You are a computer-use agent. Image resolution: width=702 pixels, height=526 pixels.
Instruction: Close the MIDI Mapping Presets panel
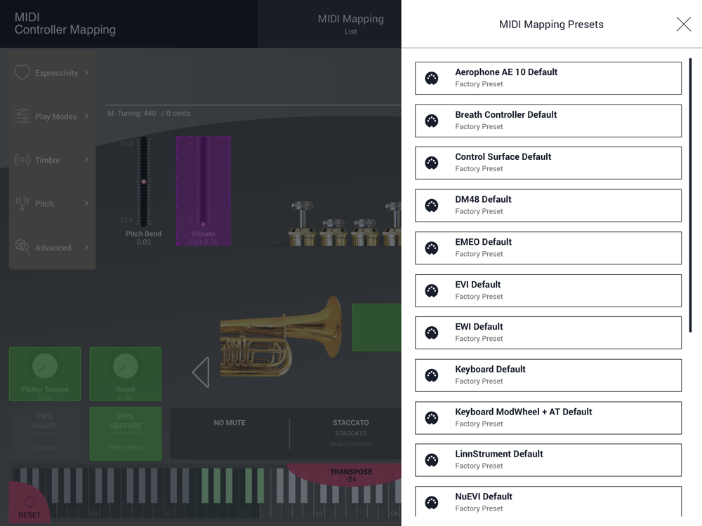683,25
